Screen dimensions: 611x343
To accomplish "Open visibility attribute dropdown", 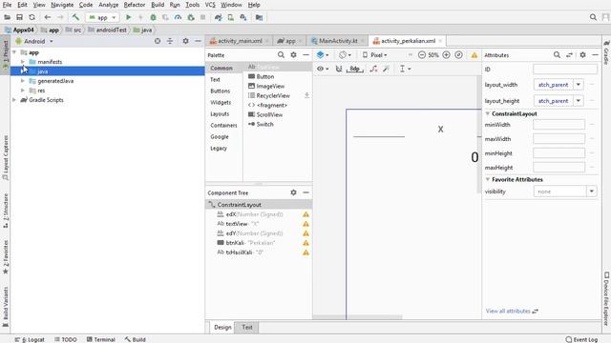I will [592, 192].
